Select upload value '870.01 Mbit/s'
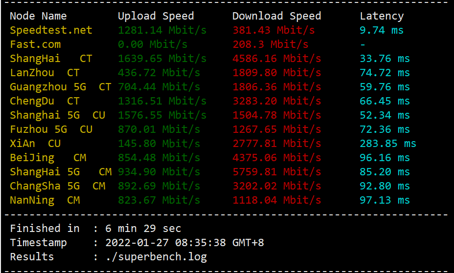 159,129
